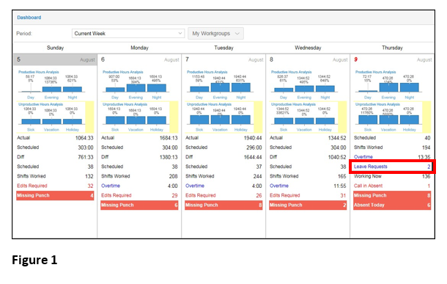Screen dimensions: 447x284
Task: Open Thursday's Missing Punch bar
Action: click(x=392, y=195)
